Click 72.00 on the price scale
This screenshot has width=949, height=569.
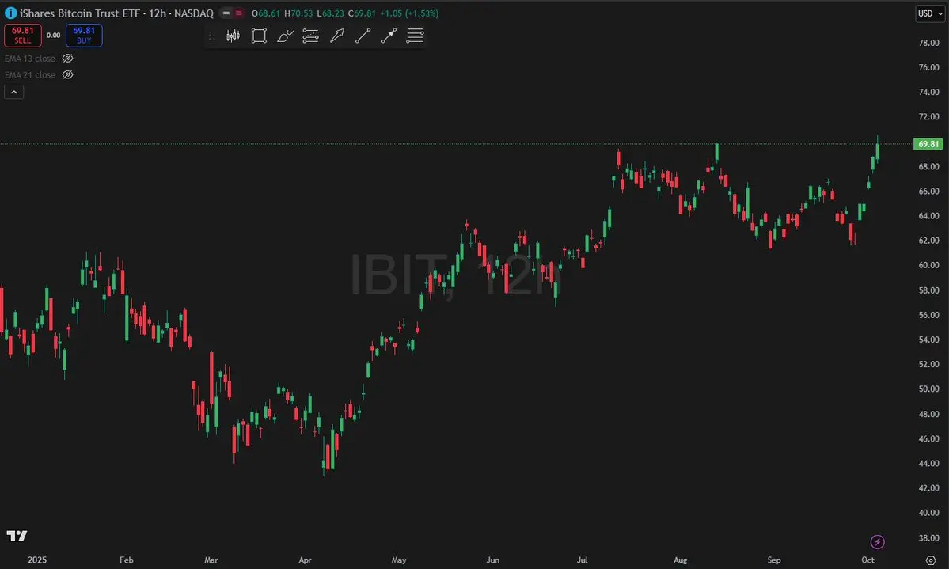[928, 116]
